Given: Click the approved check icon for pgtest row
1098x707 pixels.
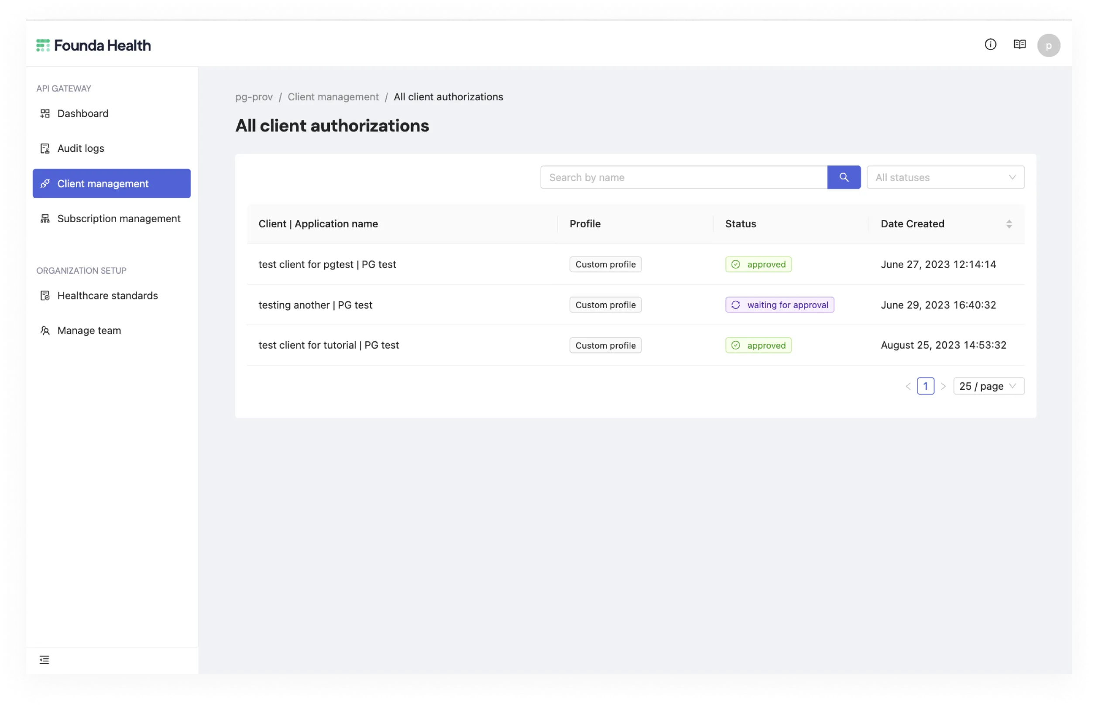Looking at the screenshot, I should coord(735,264).
